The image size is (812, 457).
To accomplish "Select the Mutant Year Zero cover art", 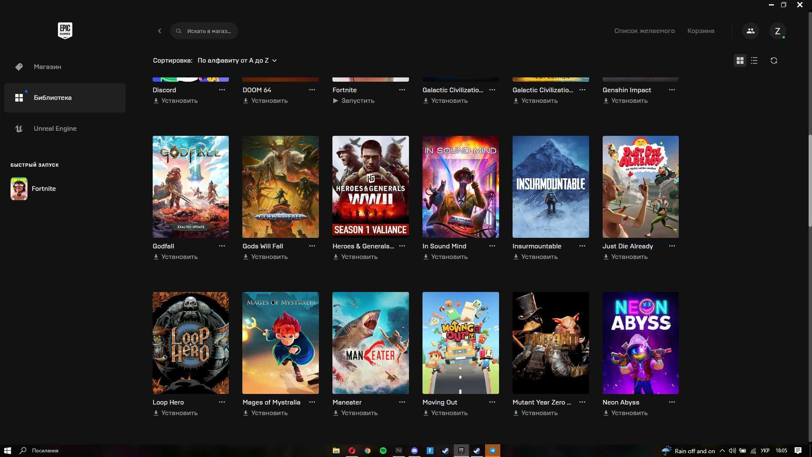I will [551, 343].
